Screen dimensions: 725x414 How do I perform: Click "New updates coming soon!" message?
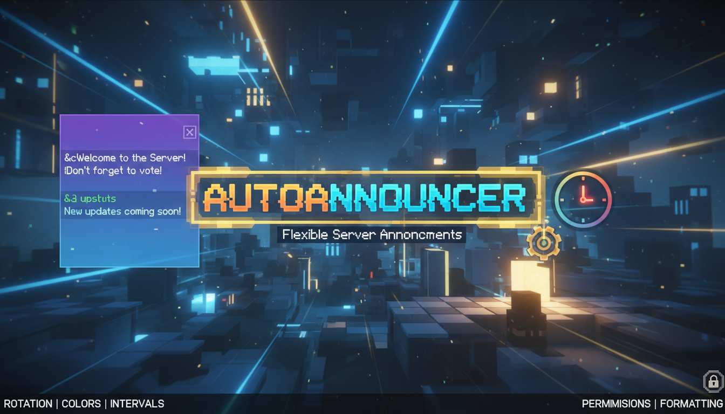(122, 211)
